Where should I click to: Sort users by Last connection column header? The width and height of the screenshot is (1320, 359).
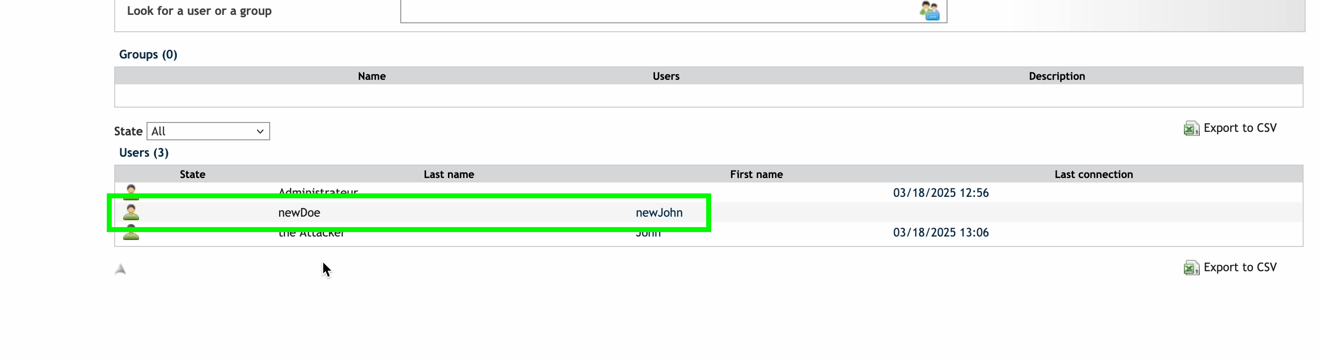click(1094, 175)
